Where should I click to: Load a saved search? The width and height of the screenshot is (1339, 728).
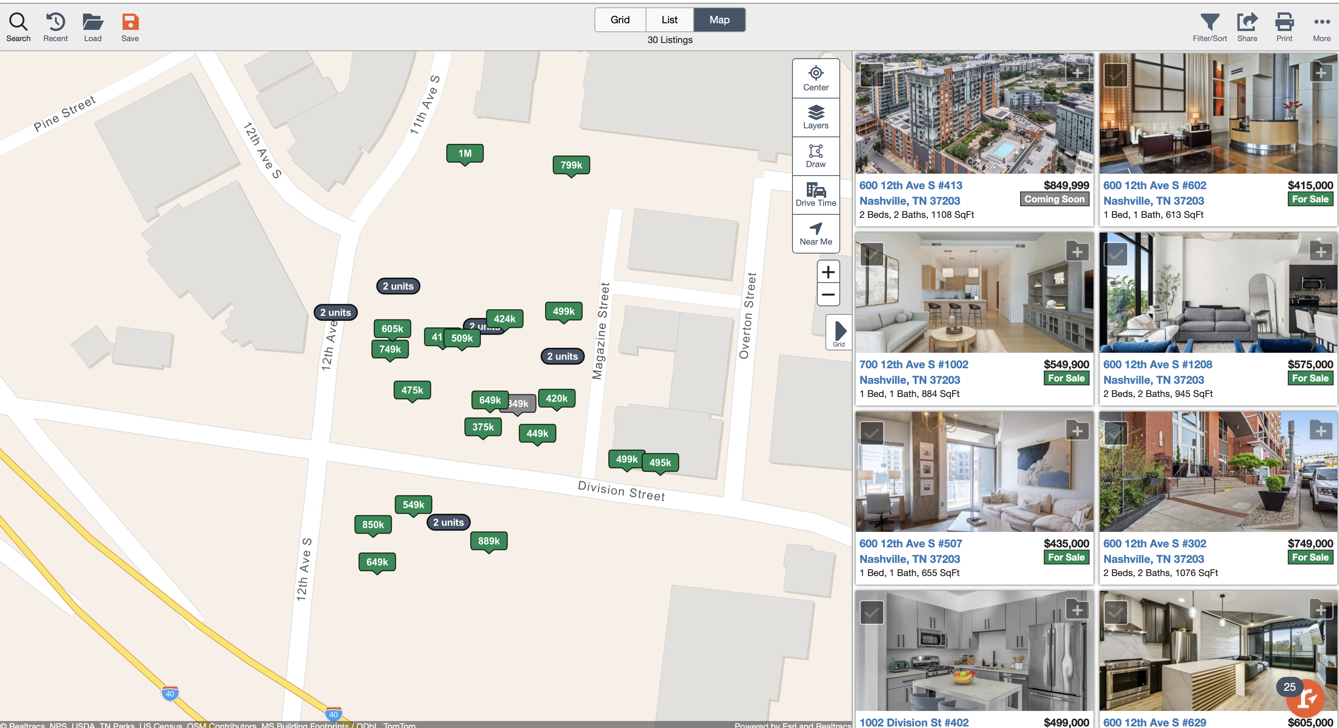[93, 27]
